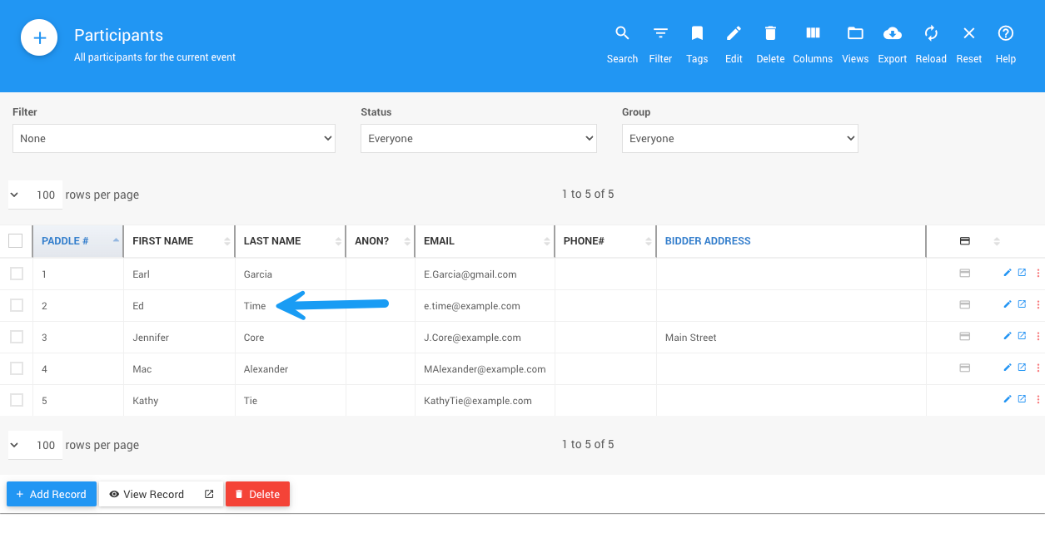This screenshot has height=538, width=1045.
Task: Expand the Group dropdown
Action: pos(739,139)
